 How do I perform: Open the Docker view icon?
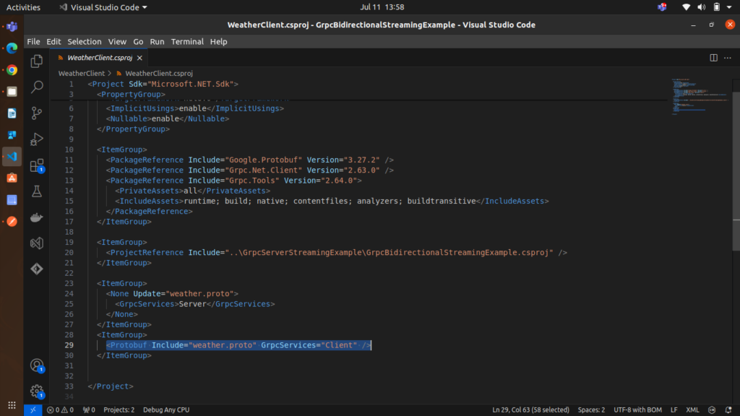click(x=37, y=217)
